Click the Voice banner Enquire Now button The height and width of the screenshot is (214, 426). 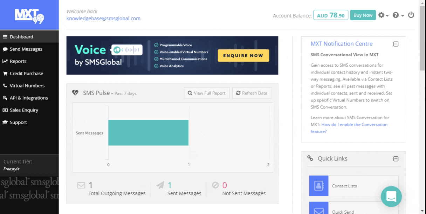pos(243,55)
